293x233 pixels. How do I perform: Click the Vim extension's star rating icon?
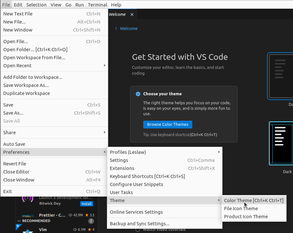[90, 229]
